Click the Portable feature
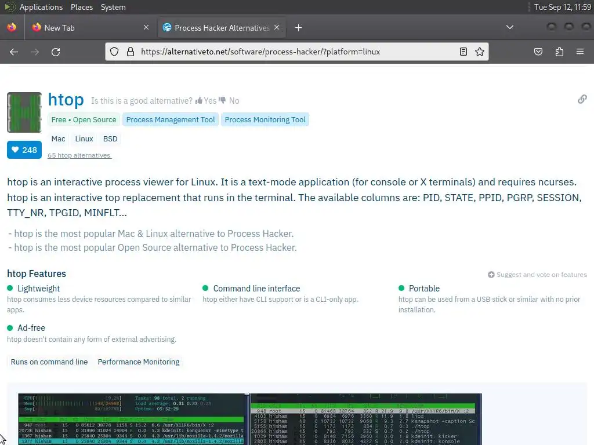 click(424, 289)
